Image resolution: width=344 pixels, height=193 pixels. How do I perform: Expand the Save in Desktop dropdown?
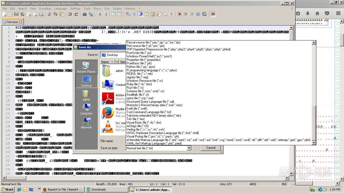tap(113, 55)
